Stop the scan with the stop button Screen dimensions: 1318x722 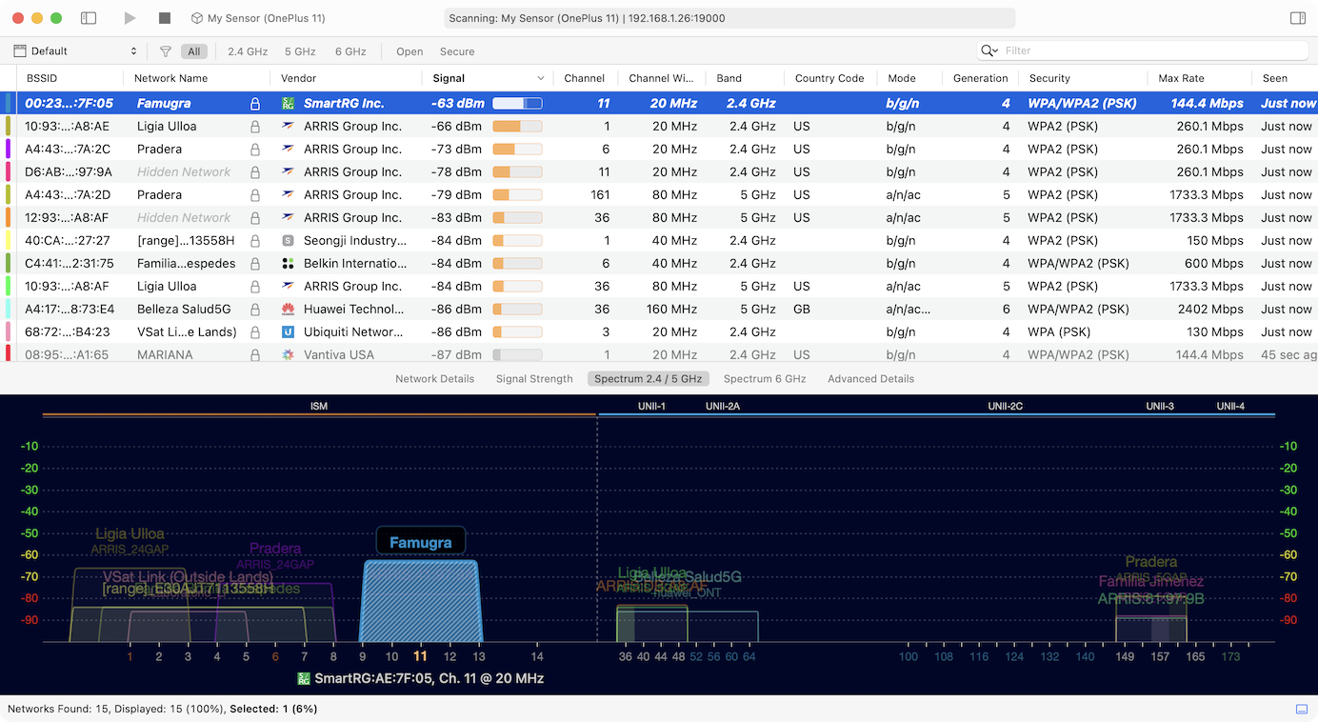pos(165,18)
